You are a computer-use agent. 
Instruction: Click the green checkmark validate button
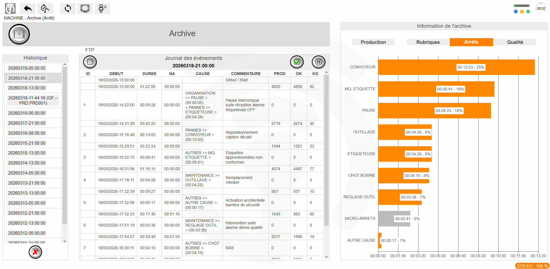pyautogui.click(x=297, y=62)
